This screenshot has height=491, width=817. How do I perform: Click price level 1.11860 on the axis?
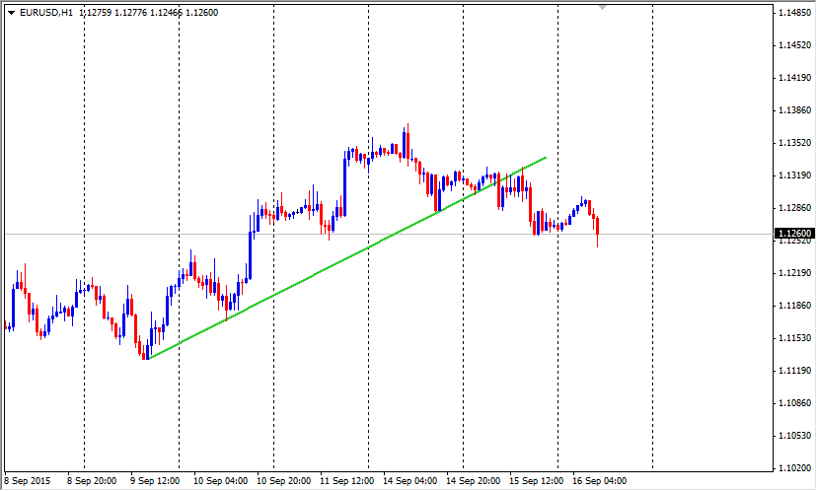pos(794,305)
